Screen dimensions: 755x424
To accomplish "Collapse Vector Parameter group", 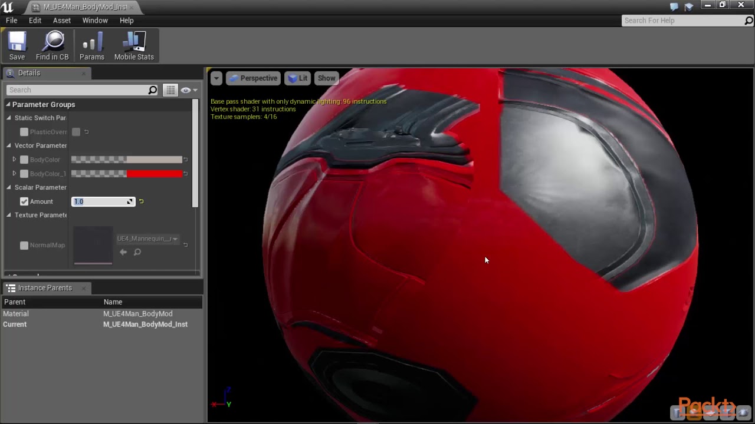I will (9, 145).
